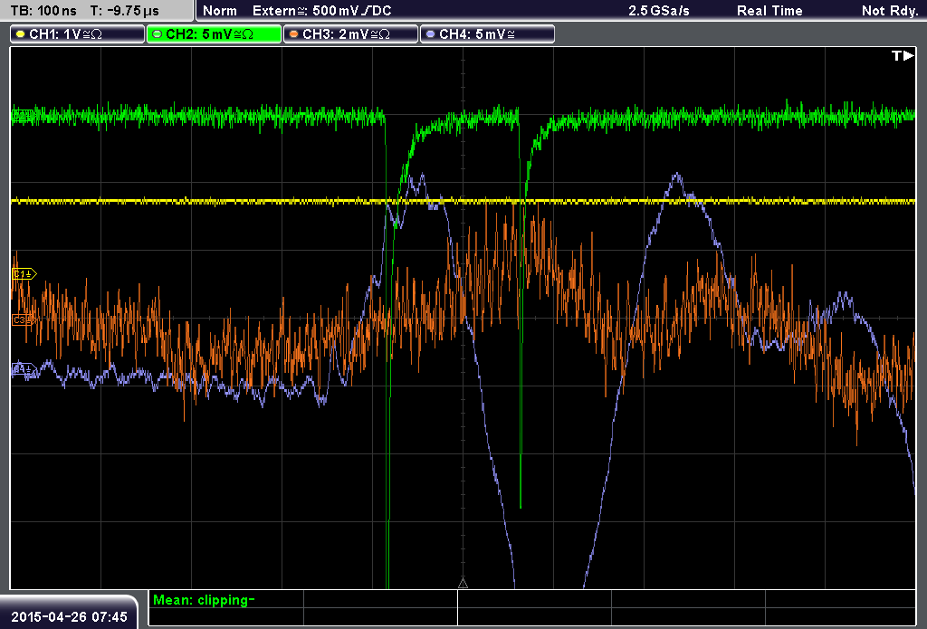927x629 pixels.
Task: Click the yellow CH1 color dot
Action: (x=20, y=34)
